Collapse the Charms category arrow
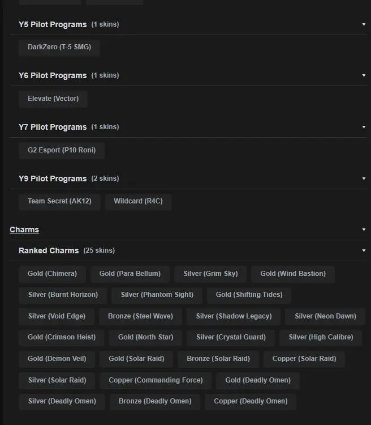Screen dimensions: 371x425 (x=364, y=229)
